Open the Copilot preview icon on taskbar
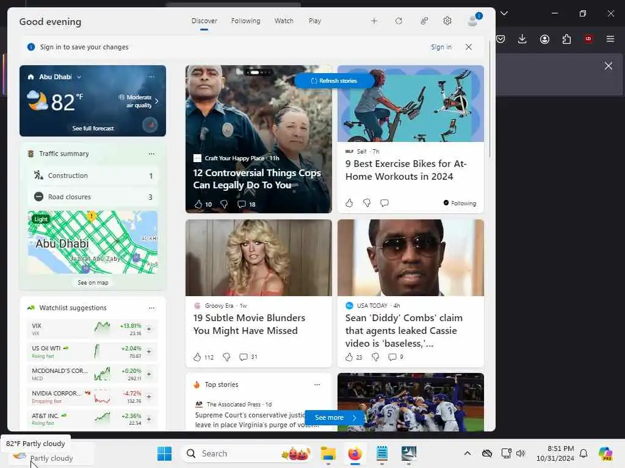This screenshot has height=468, width=625. pyautogui.click(x=605, y=453)
